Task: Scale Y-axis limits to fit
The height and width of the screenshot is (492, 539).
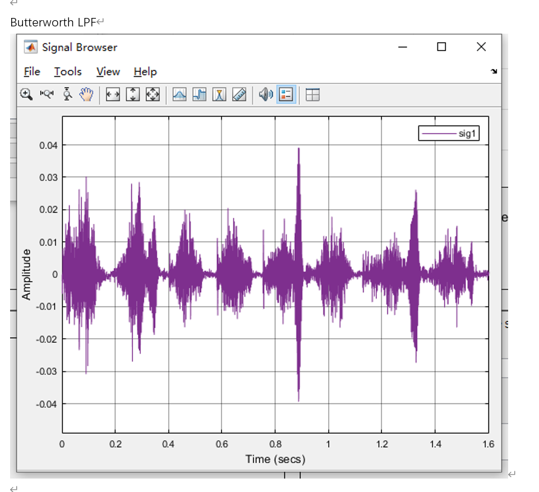Action: [x=133, y=94]
